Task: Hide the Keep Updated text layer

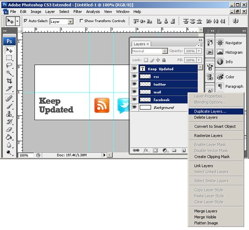Action: [x=134, y=69]
